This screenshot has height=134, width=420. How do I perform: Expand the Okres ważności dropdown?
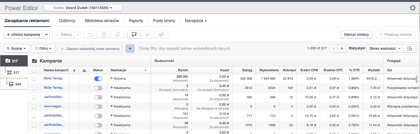point(385,49)
